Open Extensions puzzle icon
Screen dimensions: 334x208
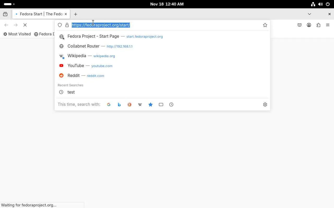318,25
